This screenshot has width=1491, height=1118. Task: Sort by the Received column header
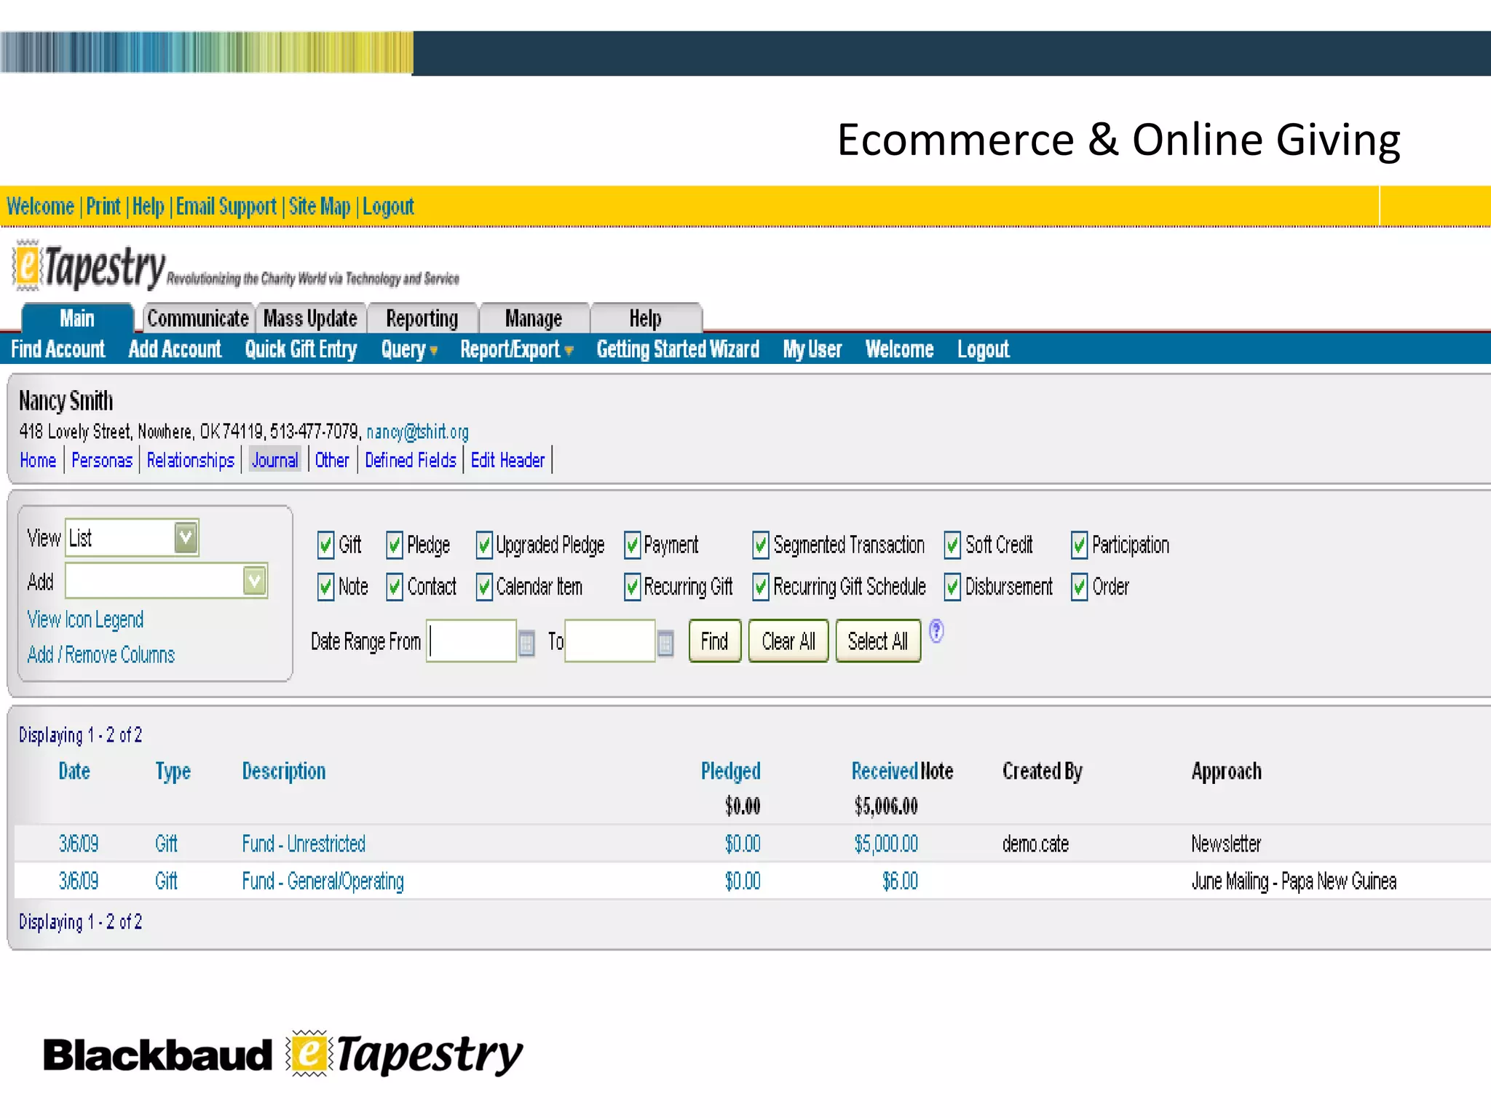coord(885,772)
